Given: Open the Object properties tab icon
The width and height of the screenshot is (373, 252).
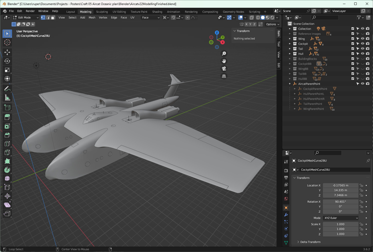Looking at the screenshot, I should click(286, 208).
